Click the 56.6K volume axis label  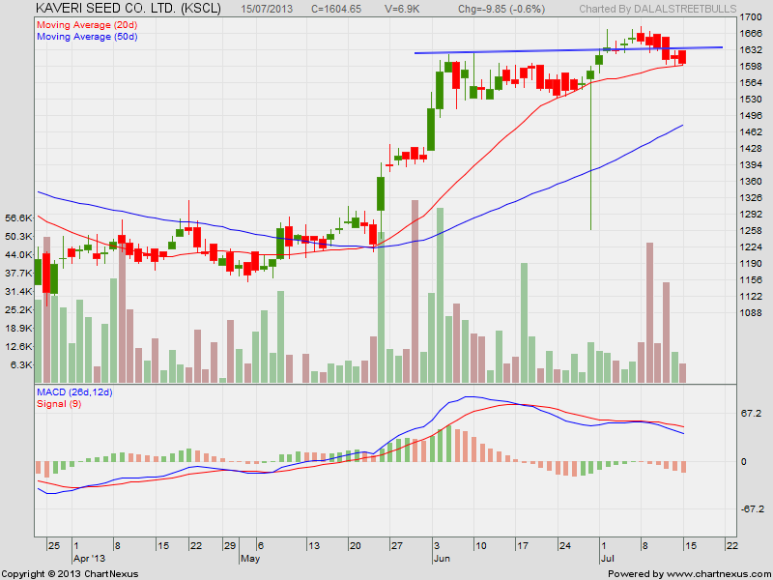(18, 217)
